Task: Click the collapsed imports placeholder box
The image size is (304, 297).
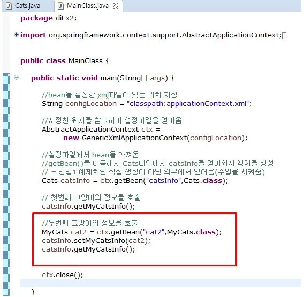Action: coord(284,36)
